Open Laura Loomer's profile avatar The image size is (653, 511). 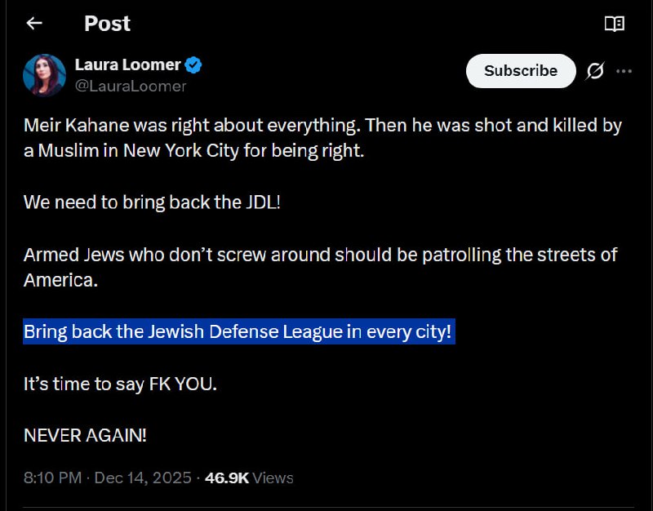click(x=44, y=75)
